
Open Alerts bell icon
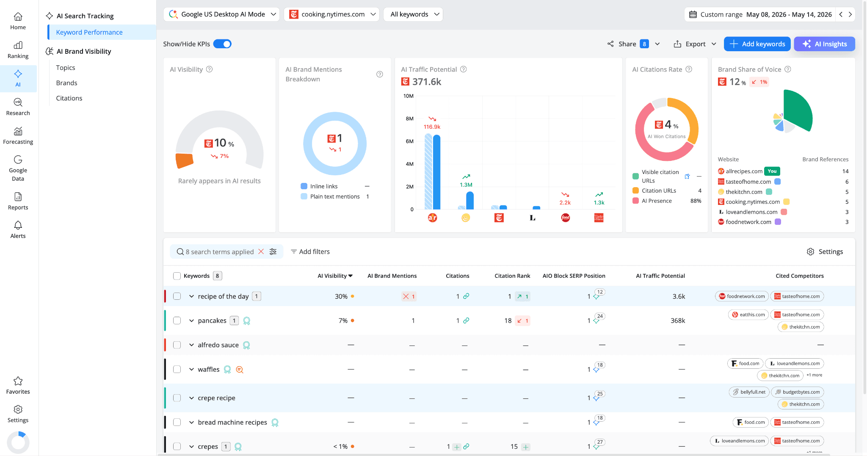[x=18, y=225]
